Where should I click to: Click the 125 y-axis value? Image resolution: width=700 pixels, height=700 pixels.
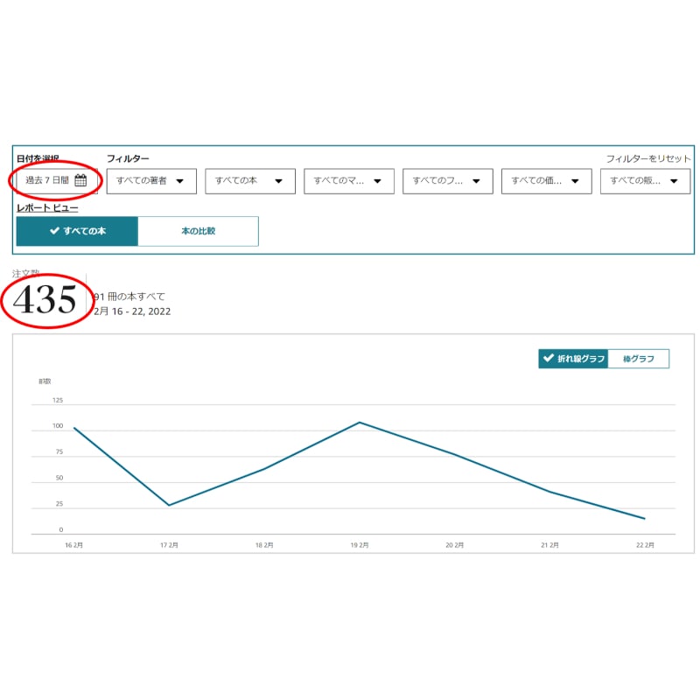tap(58, 400)
